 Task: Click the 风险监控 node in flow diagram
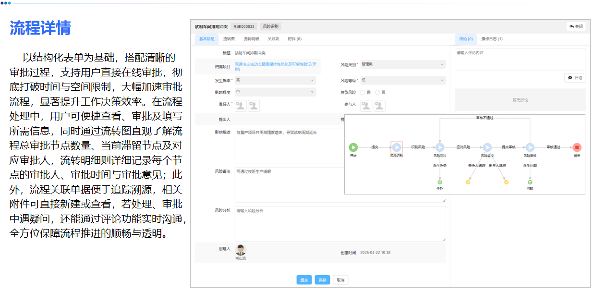[487, 147]
